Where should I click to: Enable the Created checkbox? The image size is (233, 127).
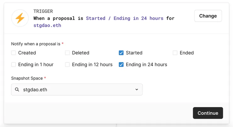click(x=14, y=53)
